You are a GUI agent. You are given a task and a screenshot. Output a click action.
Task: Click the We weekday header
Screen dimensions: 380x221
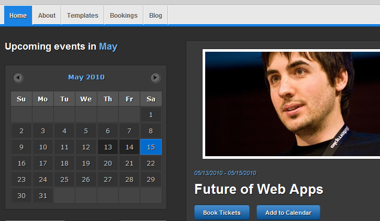click(86, 99)
